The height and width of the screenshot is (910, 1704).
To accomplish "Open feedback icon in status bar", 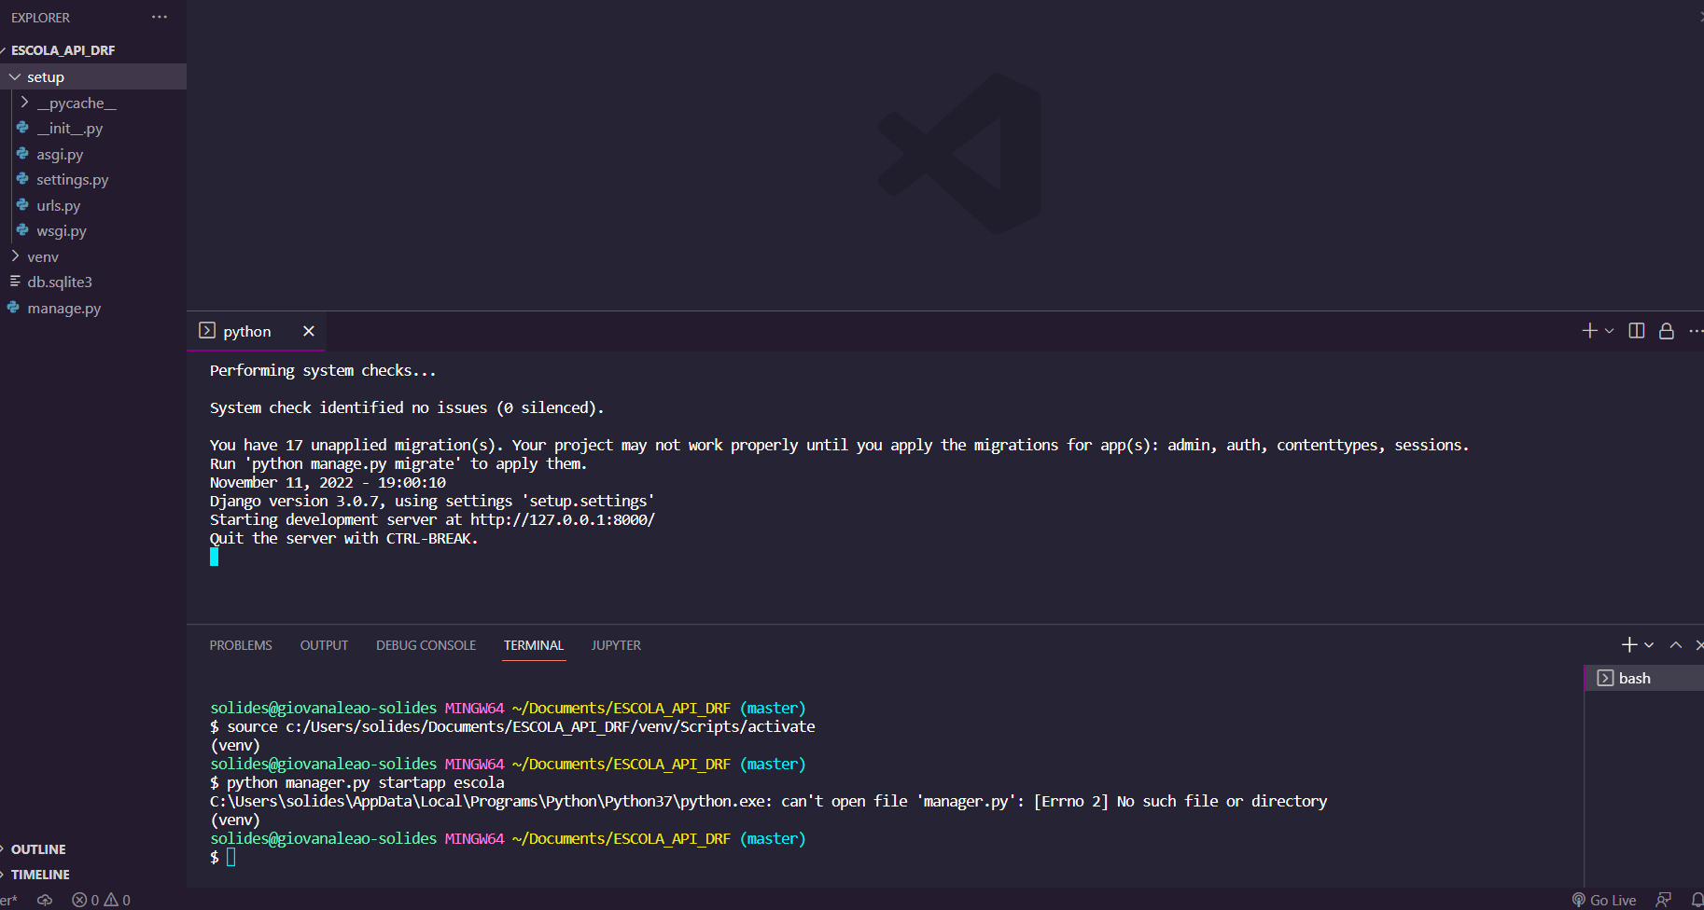I will [1663, 900].
